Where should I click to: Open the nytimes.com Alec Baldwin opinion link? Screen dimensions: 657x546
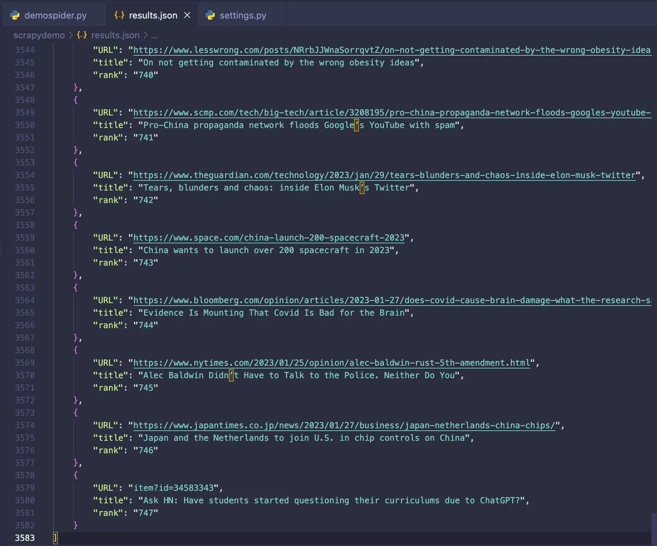[x=331, y=362]
